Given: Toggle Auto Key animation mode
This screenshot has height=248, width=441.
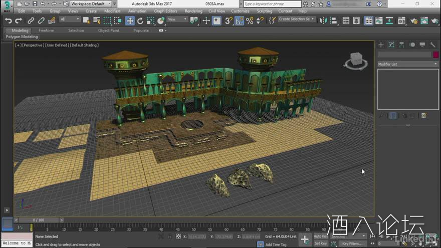Looking at the screenshot, I should (x=320, y=236).
